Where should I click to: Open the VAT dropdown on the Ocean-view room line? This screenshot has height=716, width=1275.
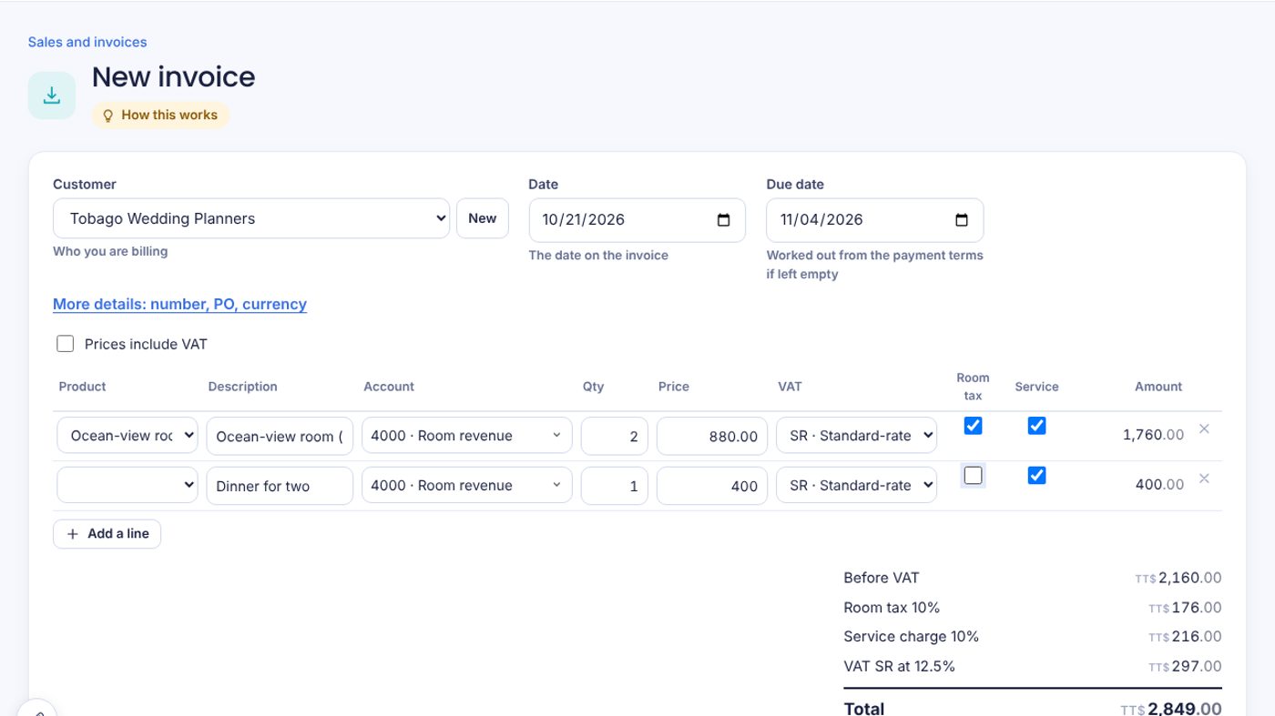tap(856, 436)
